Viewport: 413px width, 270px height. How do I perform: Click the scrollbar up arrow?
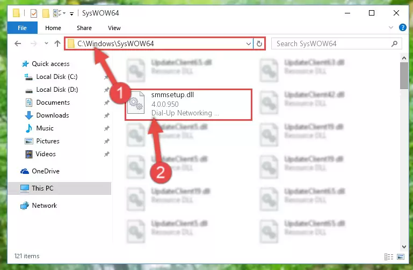coord(404,58)
